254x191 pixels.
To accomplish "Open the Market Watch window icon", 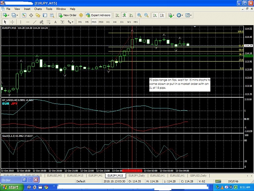I will click(24, 15).
